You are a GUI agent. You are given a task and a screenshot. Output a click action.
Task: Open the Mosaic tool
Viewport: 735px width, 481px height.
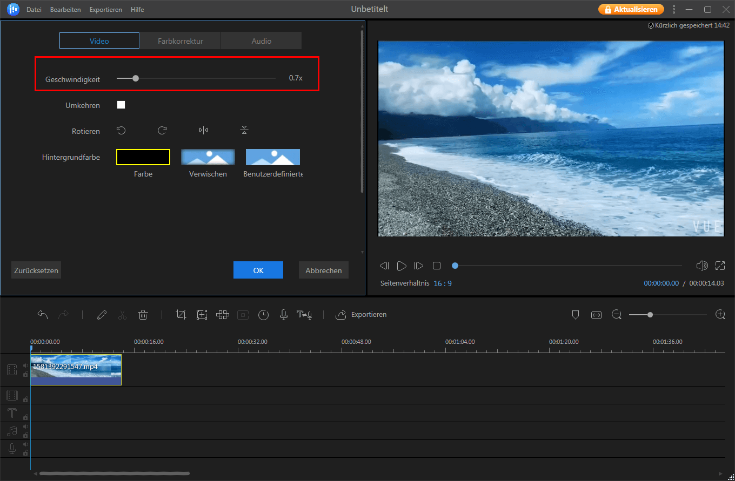[222, 314]
